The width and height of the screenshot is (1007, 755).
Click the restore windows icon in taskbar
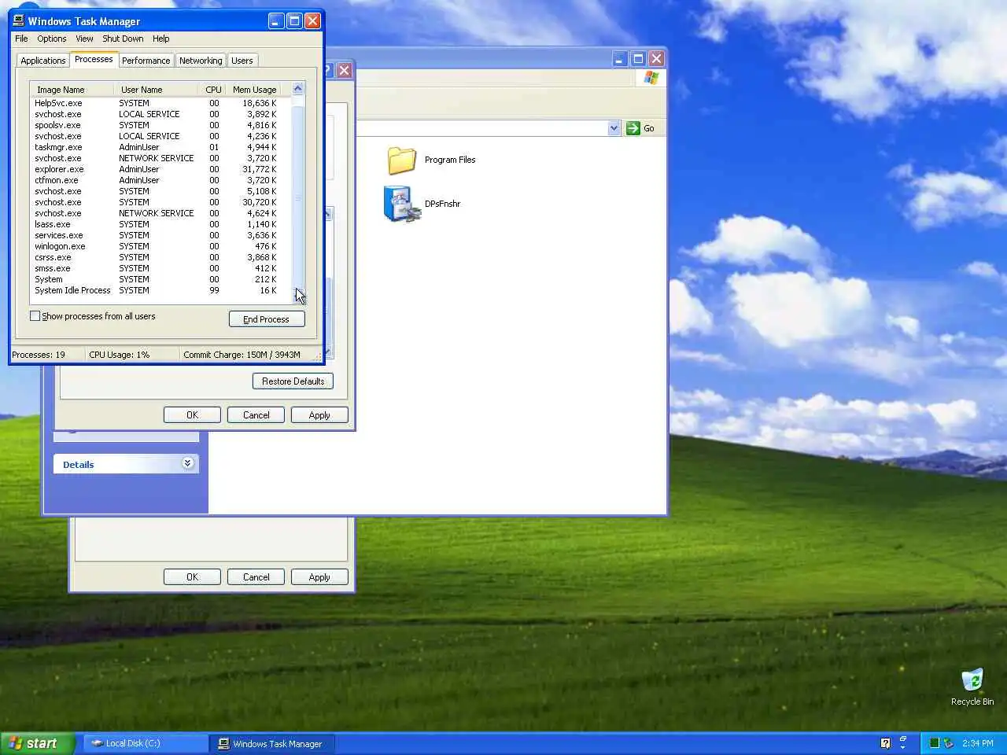coord(903,739)
